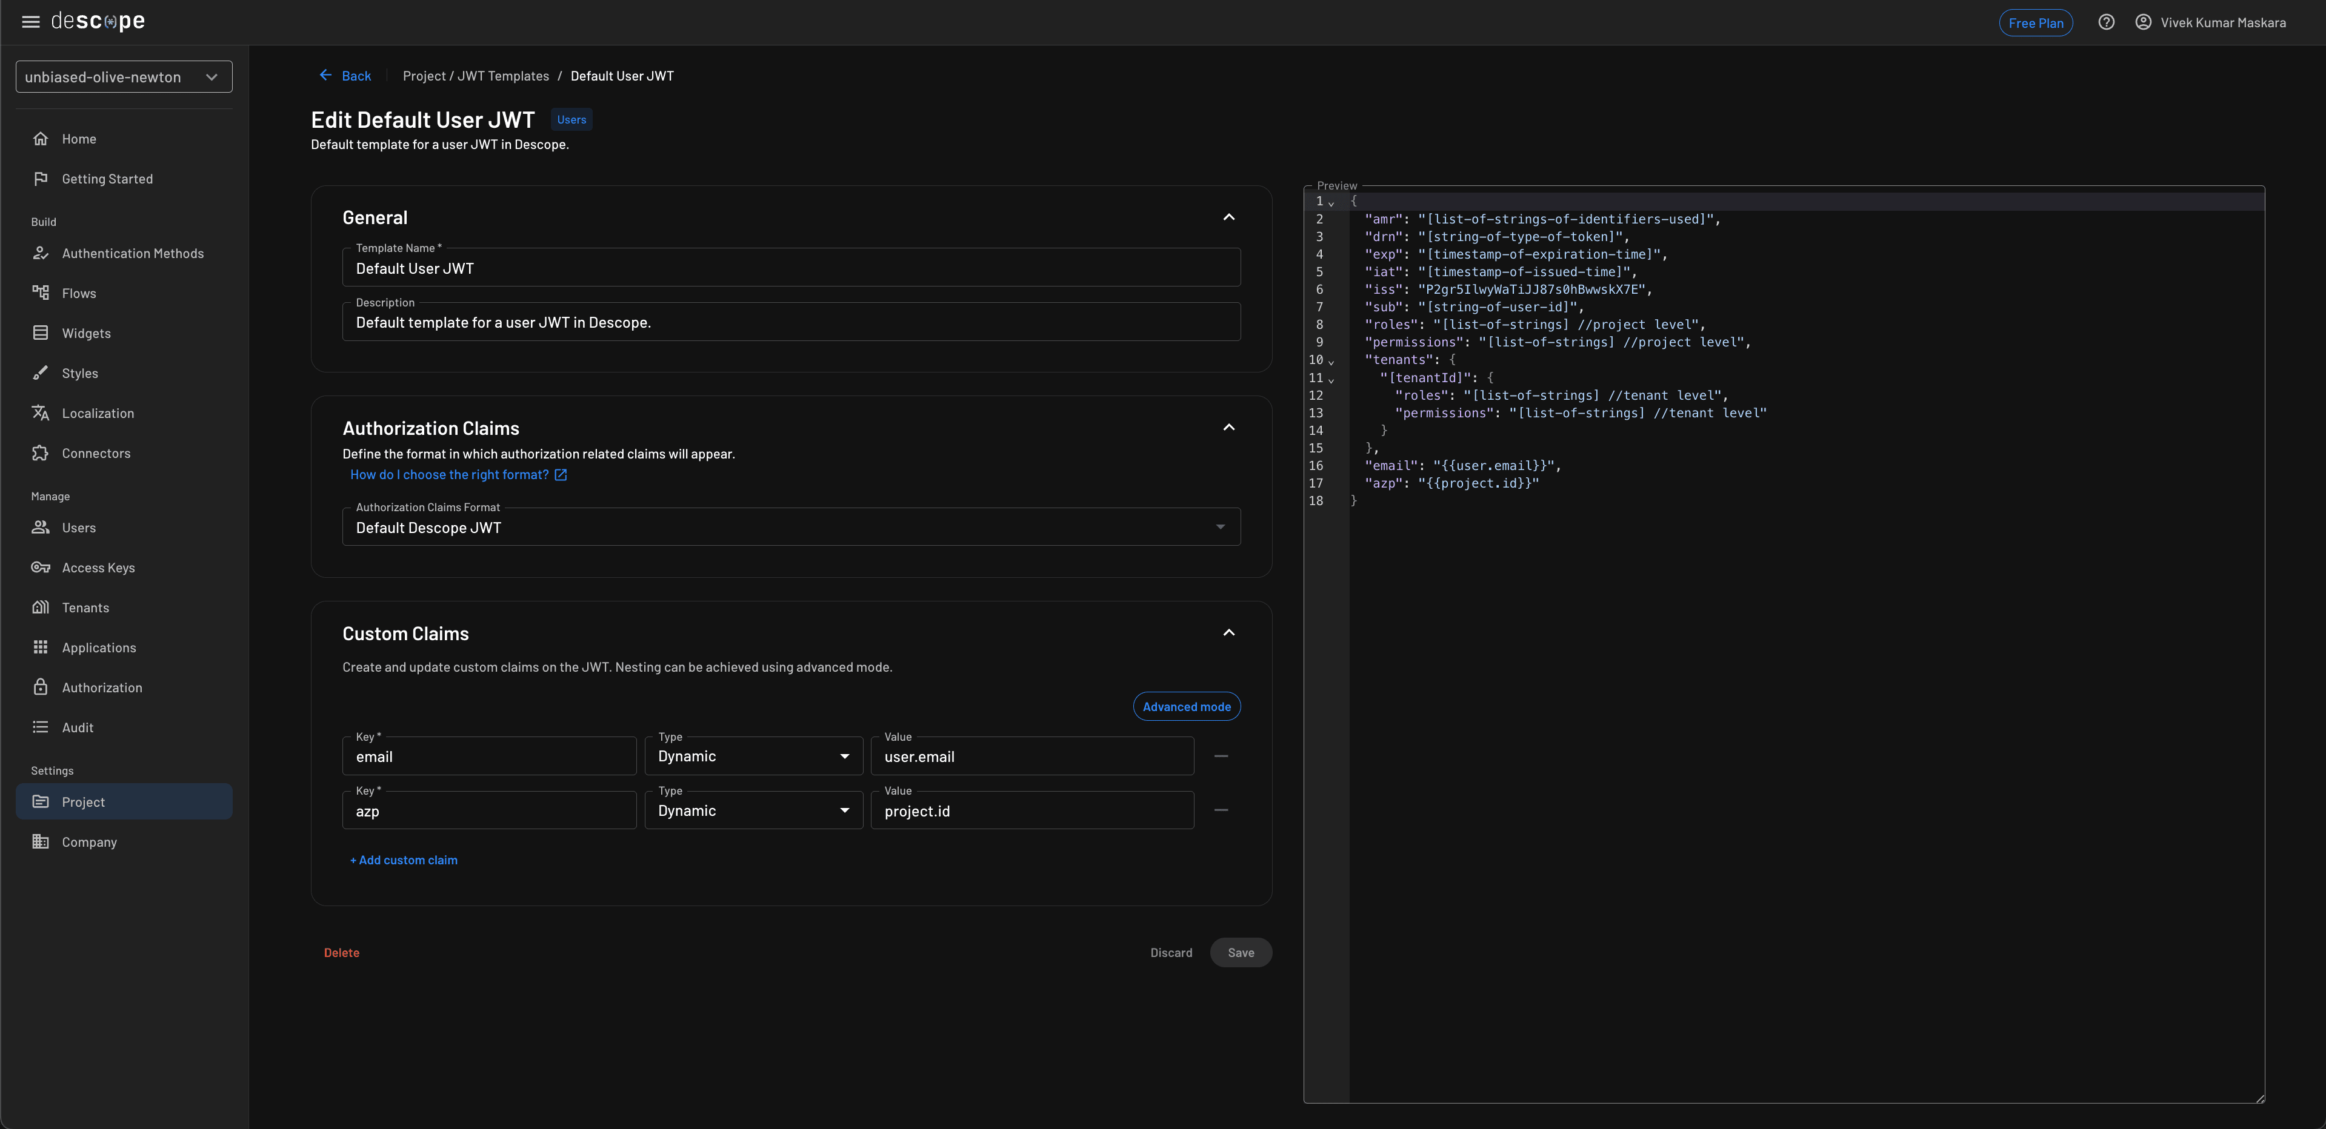Click the Styles brush icon

coord(41,372)
